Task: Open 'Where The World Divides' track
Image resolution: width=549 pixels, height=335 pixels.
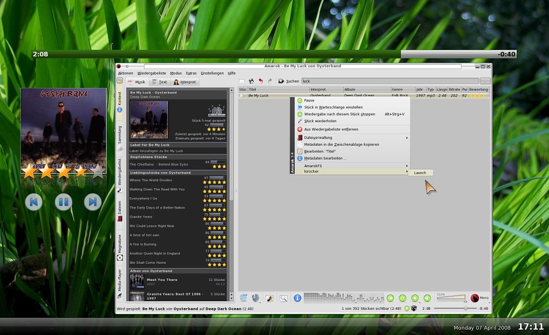Action: 151,180
